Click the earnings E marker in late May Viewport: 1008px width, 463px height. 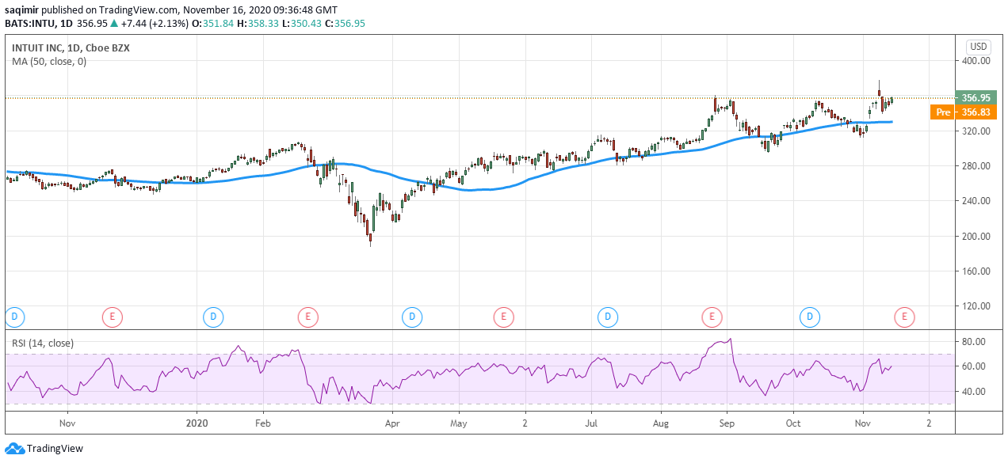pos(502,317)
